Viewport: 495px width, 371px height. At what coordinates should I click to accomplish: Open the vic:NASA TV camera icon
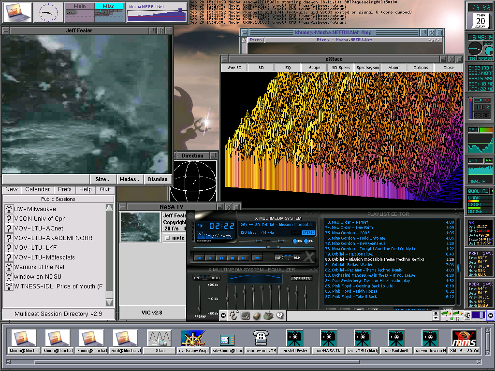(x=329, y=342)
